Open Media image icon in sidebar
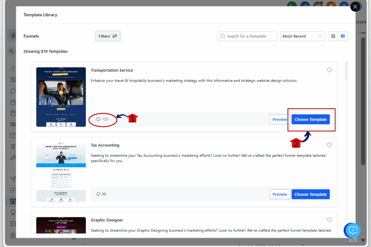The height and width of the screenshot is (247, 371). coord(13,223)
